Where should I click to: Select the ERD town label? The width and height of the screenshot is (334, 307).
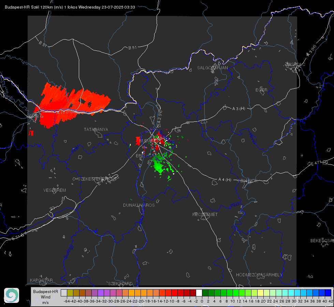140,156
